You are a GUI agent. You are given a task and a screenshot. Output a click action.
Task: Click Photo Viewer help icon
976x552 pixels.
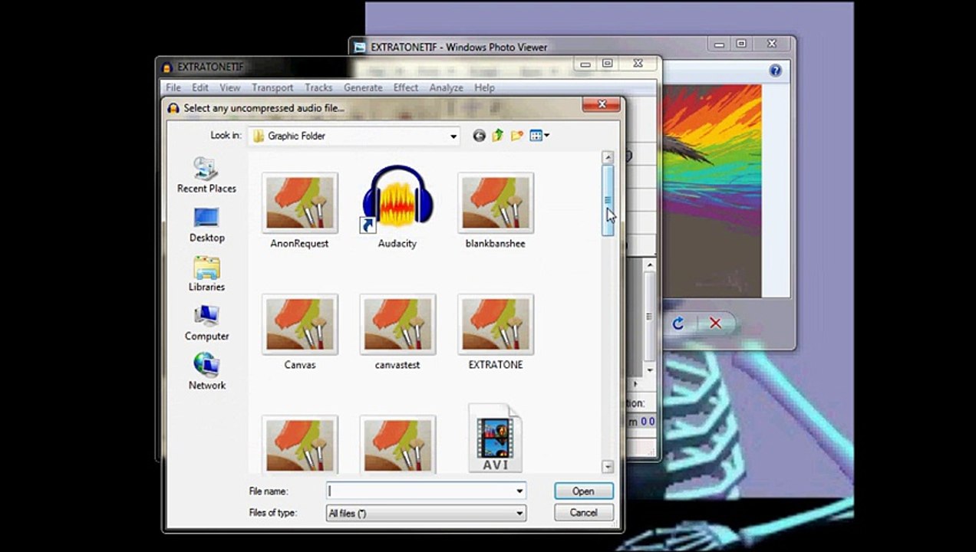[x=775, y=71]
